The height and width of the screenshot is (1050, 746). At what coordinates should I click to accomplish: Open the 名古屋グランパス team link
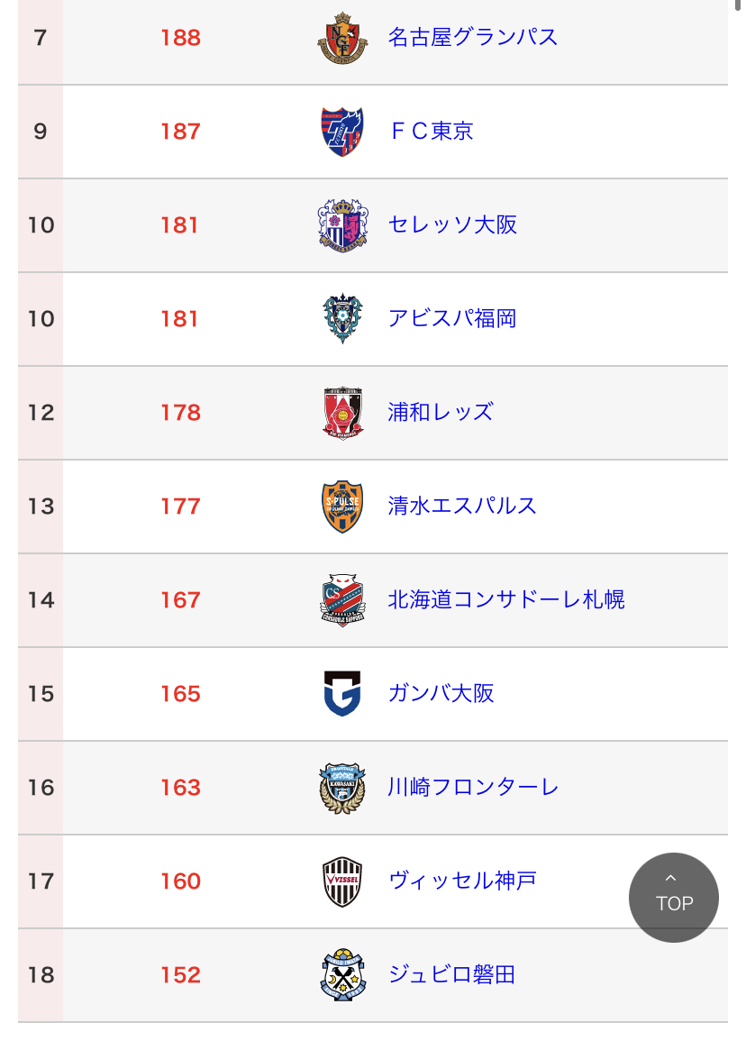pyautogui.click(x=473, y=38)
